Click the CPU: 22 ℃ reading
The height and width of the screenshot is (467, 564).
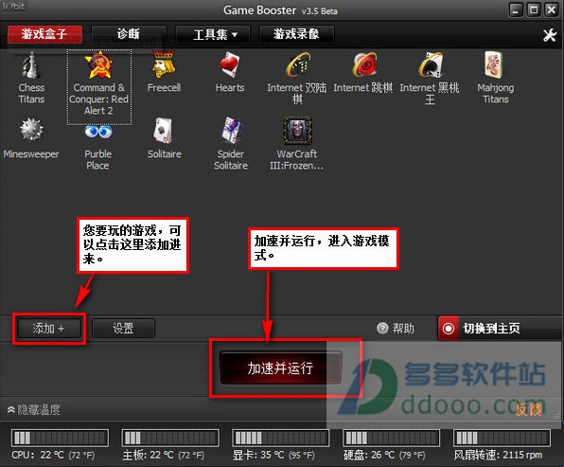pyautogui.click(x=53, y=455)
